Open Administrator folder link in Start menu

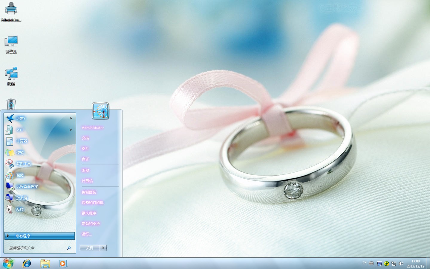93,128
